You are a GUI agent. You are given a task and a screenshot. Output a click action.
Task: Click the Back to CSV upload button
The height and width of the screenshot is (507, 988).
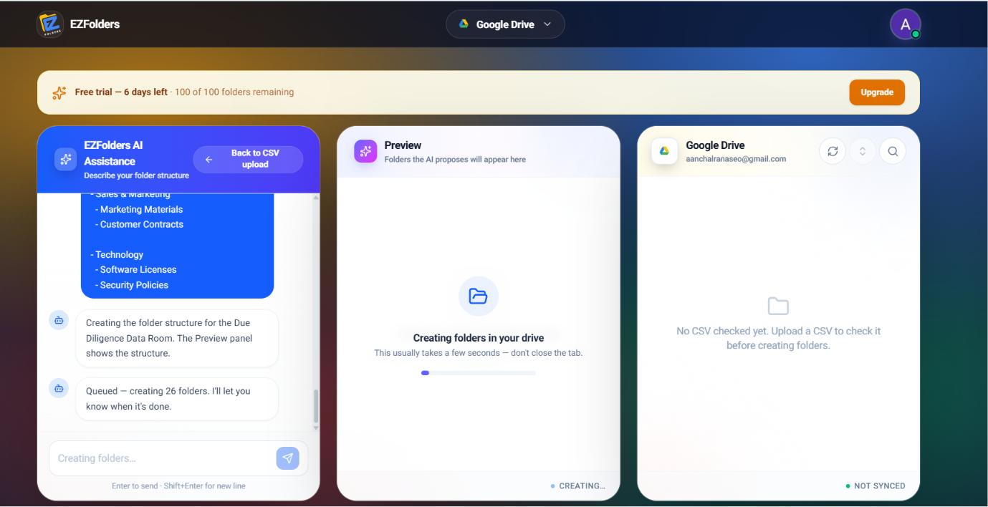point(248,159)
